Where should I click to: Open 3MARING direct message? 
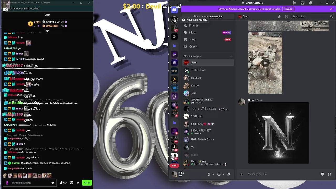point(208,101)
